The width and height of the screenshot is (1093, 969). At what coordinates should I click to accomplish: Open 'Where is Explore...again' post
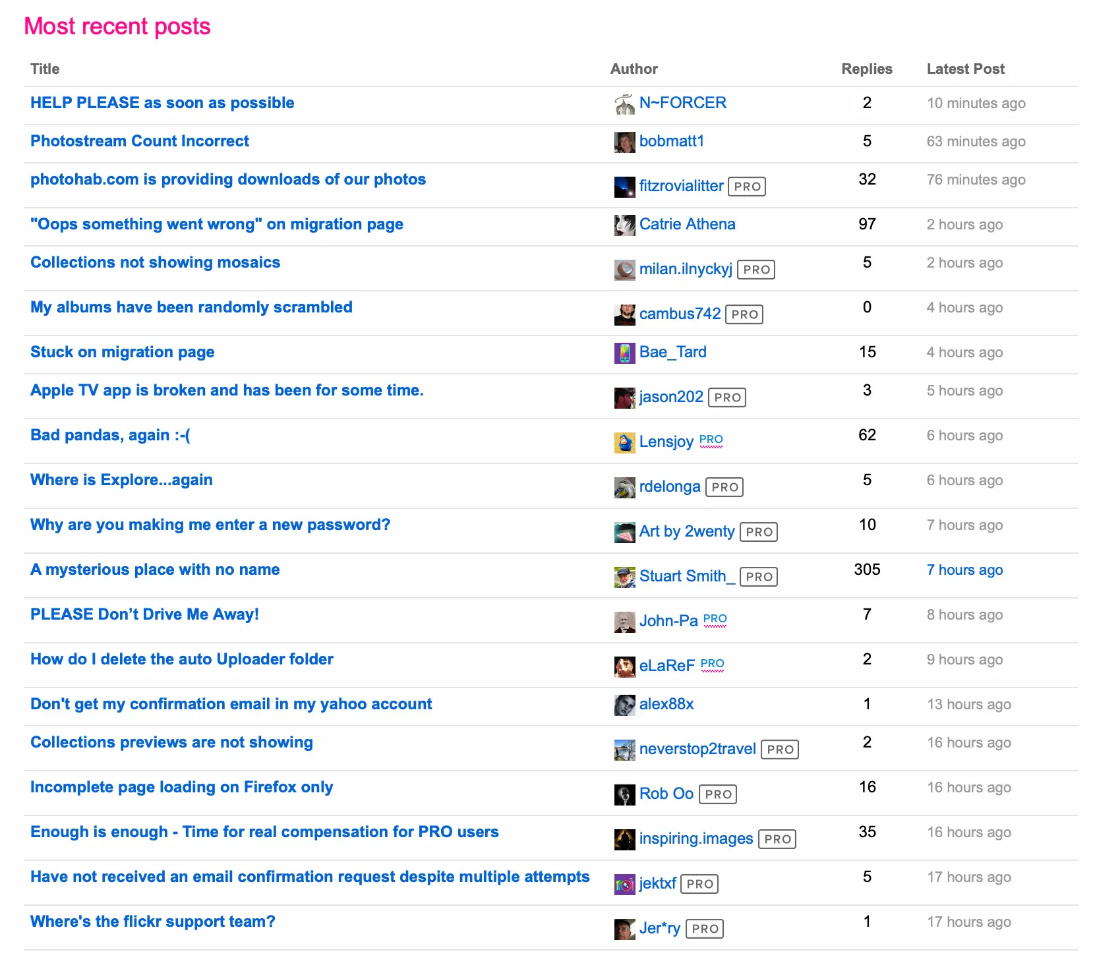click(x=121, y=480)
